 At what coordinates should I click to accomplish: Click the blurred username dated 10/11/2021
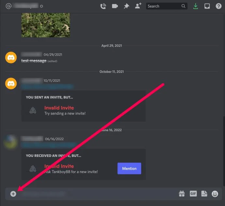point(32,80)
